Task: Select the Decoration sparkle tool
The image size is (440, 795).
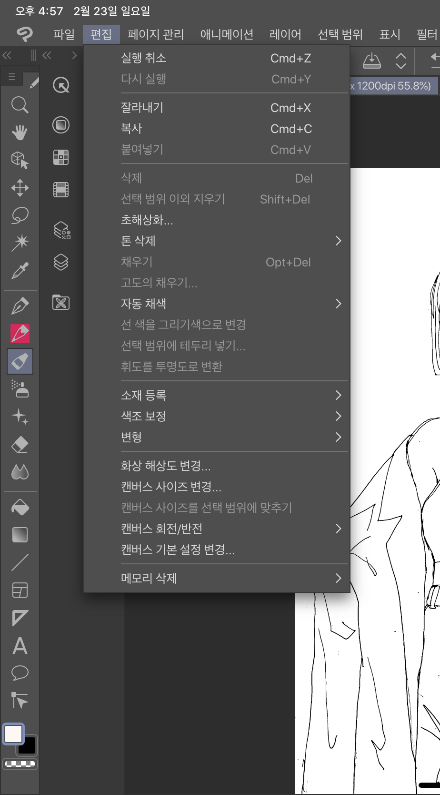Action: pyautogui.click(x=20, y=417)
